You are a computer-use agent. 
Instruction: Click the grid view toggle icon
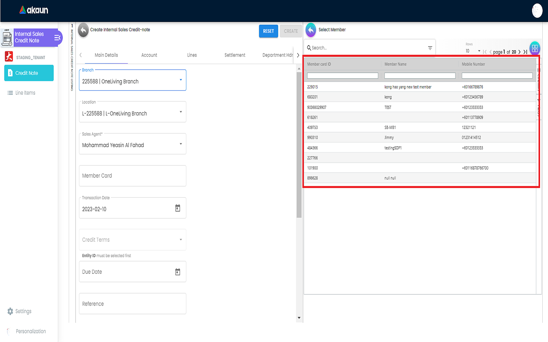tap(535, 48)
